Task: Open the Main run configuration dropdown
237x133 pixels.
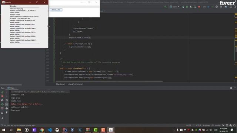Action: click(x=174, y=7)
